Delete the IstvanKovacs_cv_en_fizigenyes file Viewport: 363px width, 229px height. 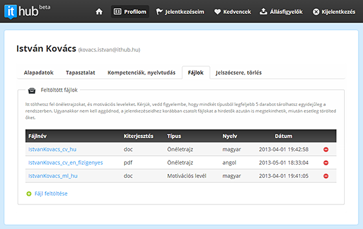(326, 163)
